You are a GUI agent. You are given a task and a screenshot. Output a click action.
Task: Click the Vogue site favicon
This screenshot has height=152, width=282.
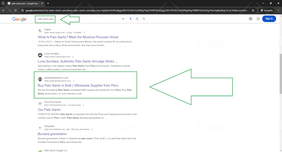coord(40,31)
